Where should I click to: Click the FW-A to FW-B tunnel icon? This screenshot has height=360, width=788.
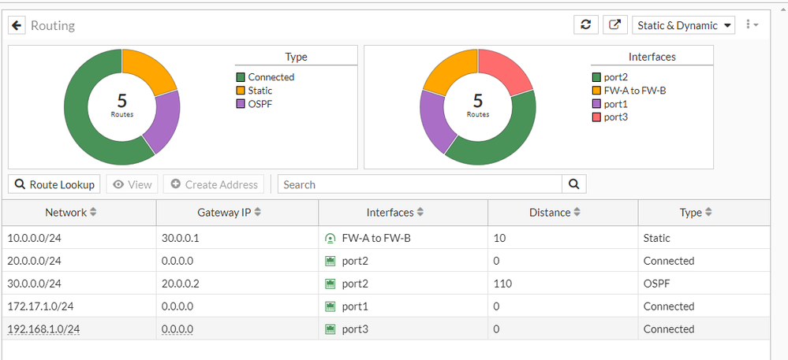click(331, 238)
